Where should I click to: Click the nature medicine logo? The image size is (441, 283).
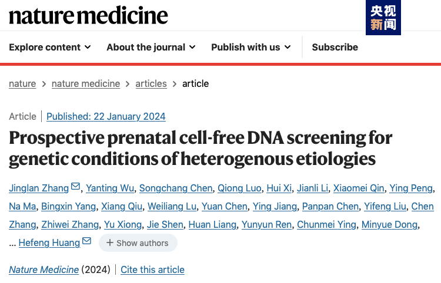(88, 15)
